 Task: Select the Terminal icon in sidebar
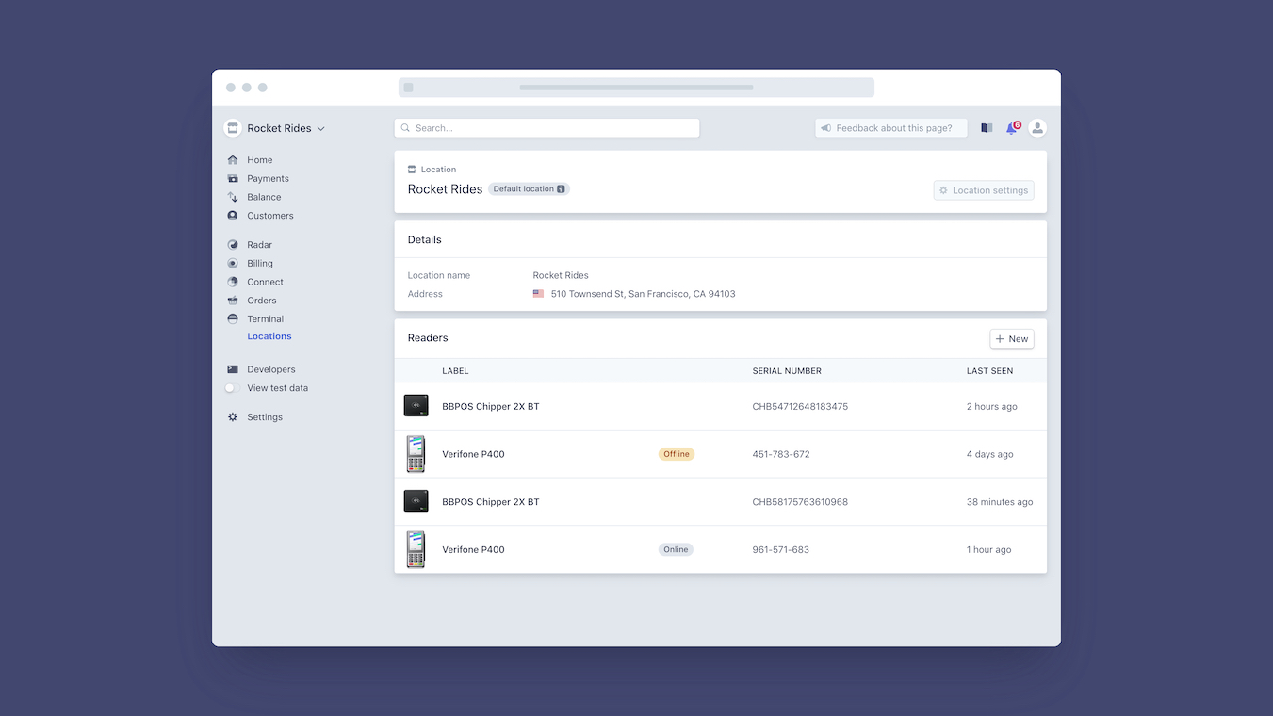tap(231, 318)
